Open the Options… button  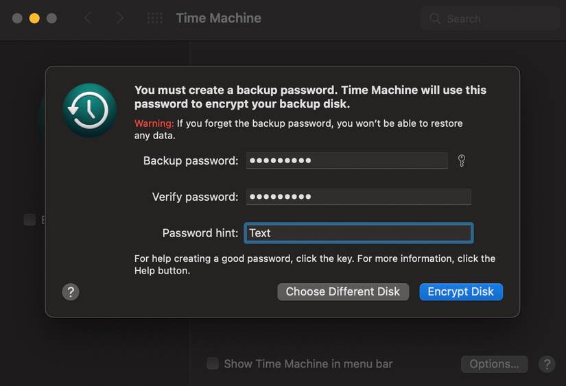point(494,364)
